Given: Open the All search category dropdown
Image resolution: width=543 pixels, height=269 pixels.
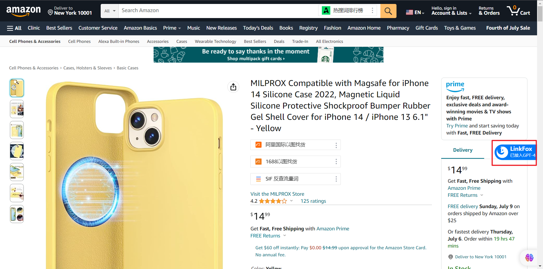Looking at the screenshot, I should coord(110,11).
